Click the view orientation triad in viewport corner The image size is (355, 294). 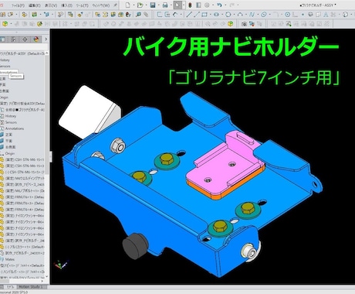click(61, 265)
